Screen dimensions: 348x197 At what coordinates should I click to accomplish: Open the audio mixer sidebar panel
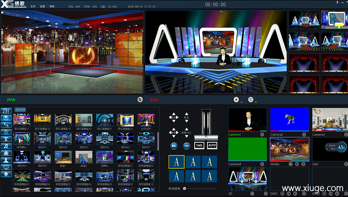coord(6,111)
